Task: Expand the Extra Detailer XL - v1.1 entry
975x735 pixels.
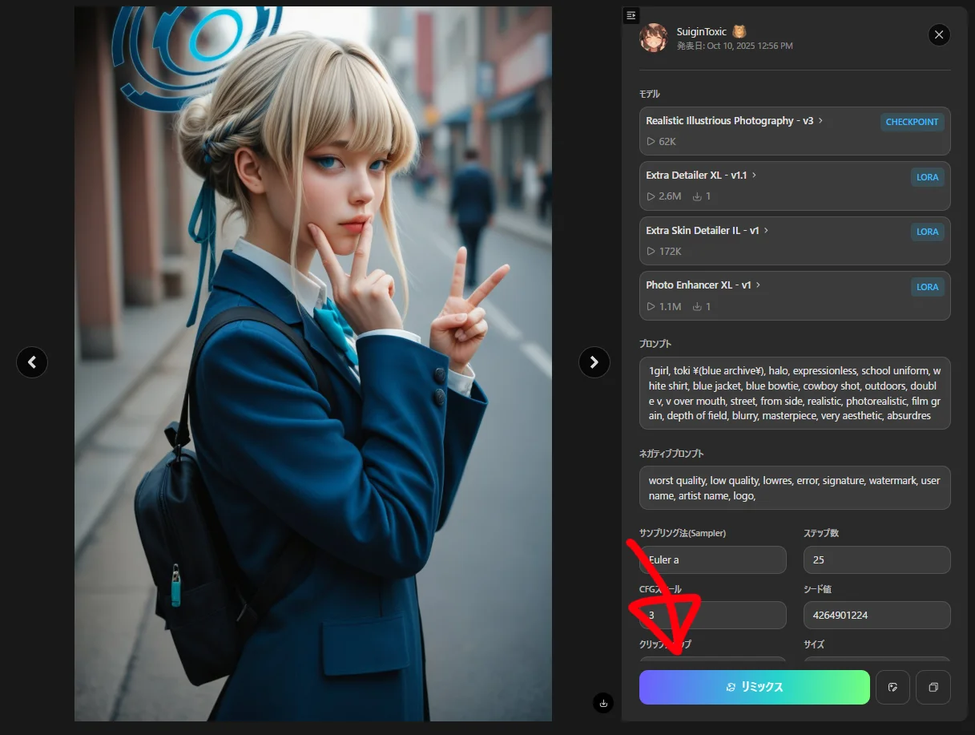Action: pos(697,176)
